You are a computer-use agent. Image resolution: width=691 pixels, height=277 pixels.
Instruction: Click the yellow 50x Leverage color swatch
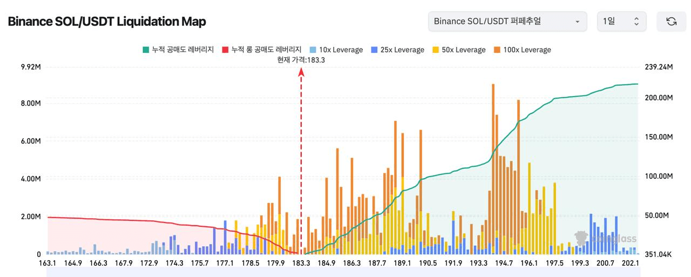pos(436,50)
